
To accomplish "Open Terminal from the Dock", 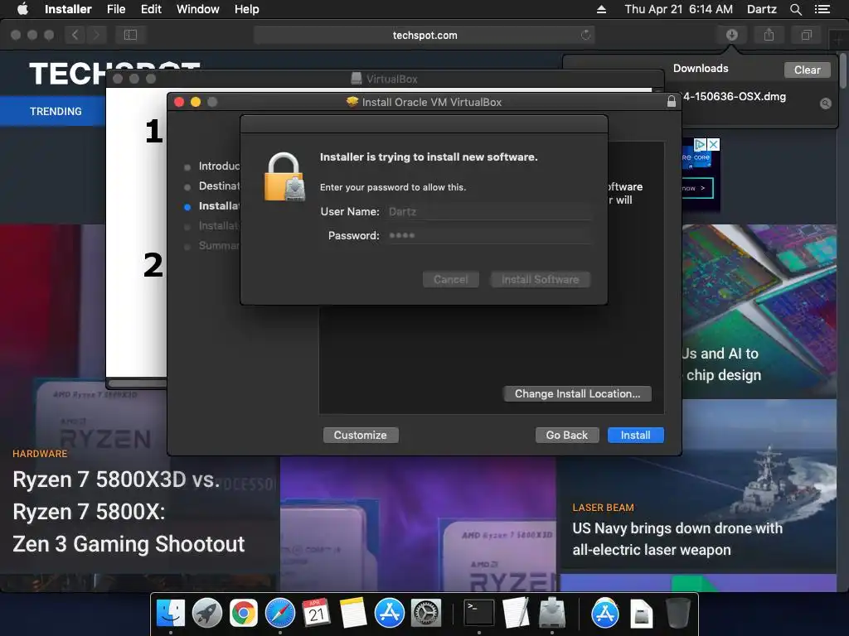I will pos(479,614).
